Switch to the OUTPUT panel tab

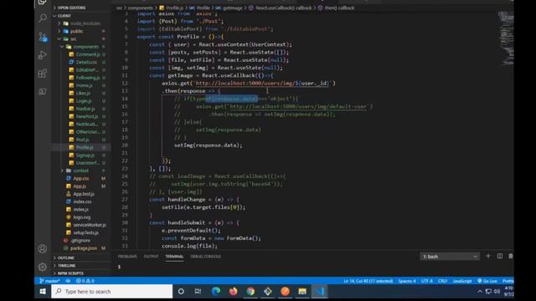[151, 257]
